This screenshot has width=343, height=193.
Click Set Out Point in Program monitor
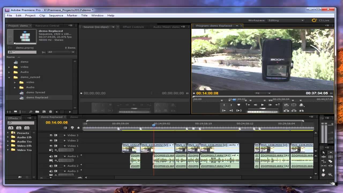point(231,105)
